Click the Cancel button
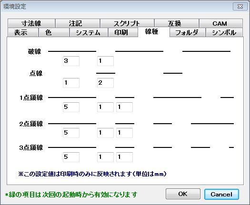Image resolution: width=250 pixels, height=205 pixels. point(221,194)
